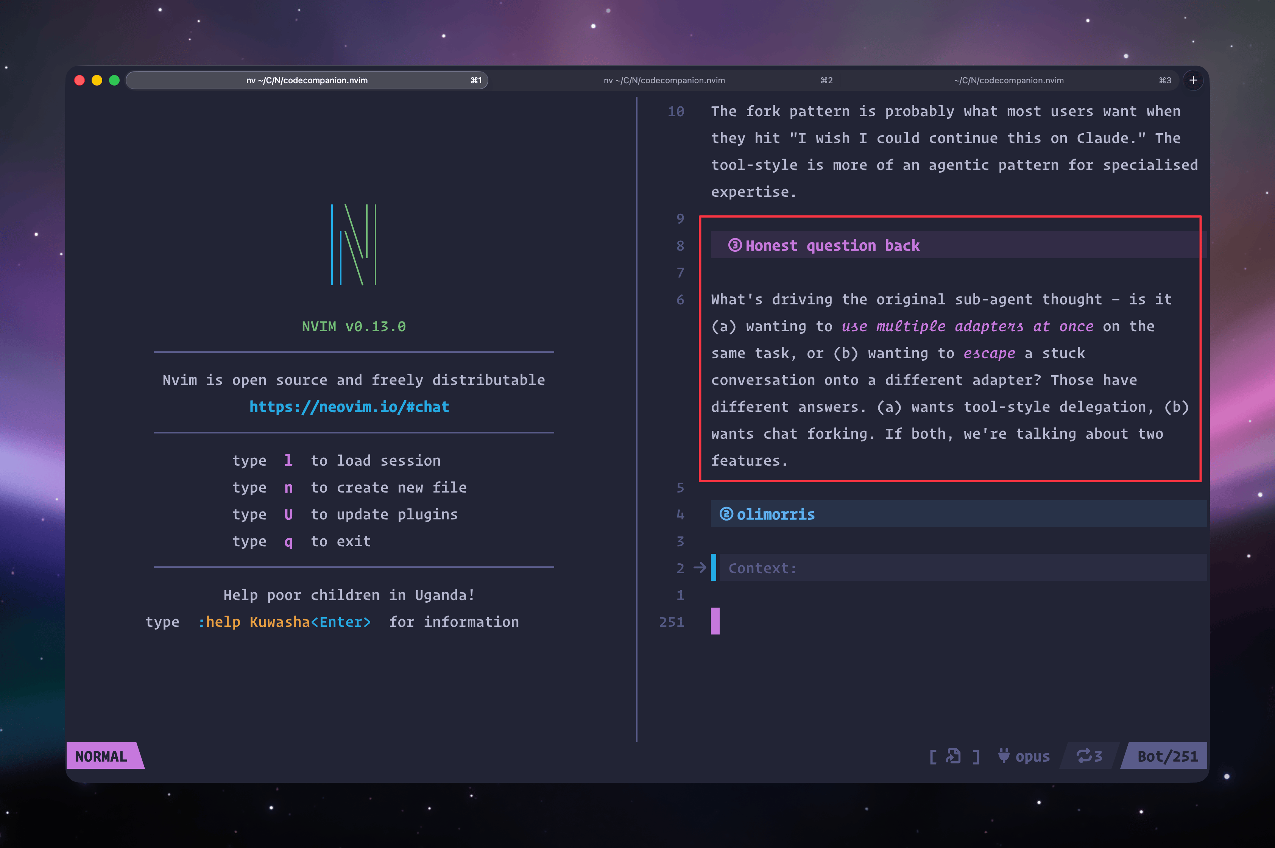This screenshot has height=848, width=1275.
Task: Click the NORMAL mode indicator
Action: (101, 756)
